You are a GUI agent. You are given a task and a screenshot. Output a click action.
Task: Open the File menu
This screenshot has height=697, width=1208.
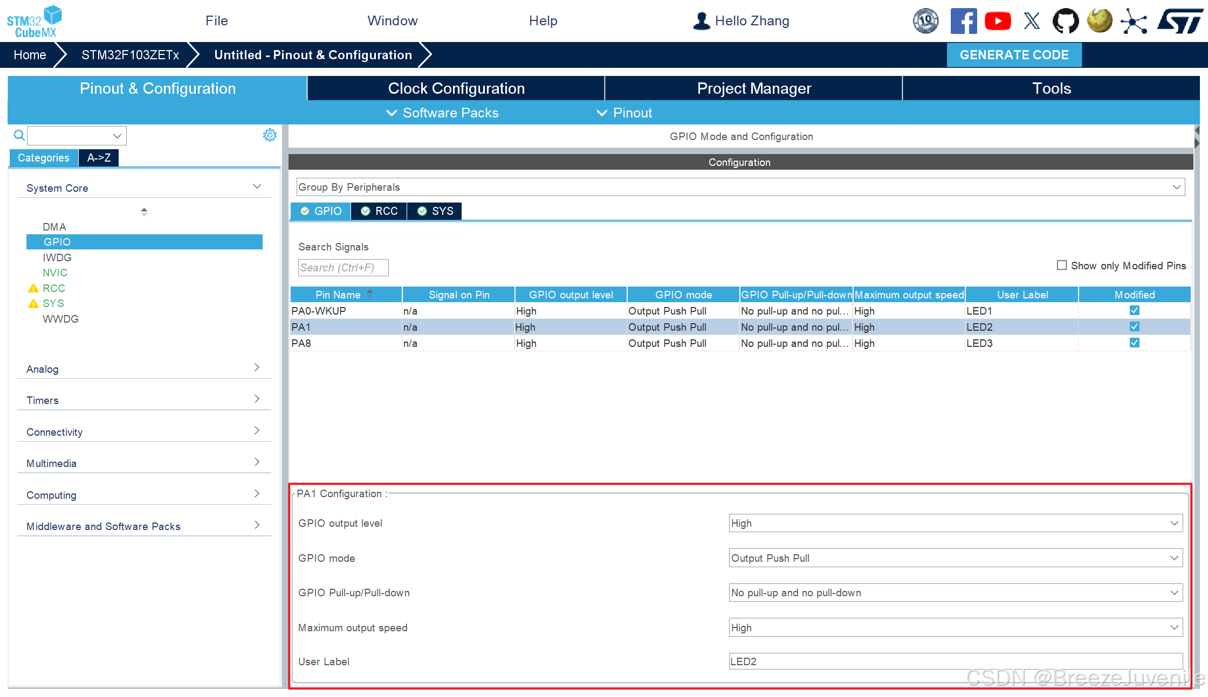click(x=216, y=21)
